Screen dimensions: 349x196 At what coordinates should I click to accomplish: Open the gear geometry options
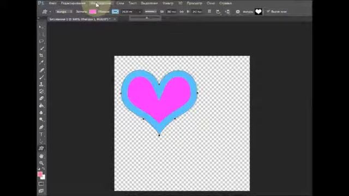point(238,11)
